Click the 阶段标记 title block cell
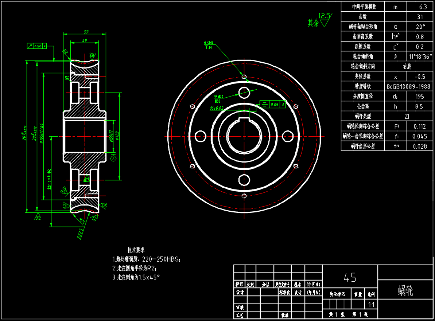Image resolution: width=435 pixels, height=321 pixels. pyautogui.click(x=337, y=294)
